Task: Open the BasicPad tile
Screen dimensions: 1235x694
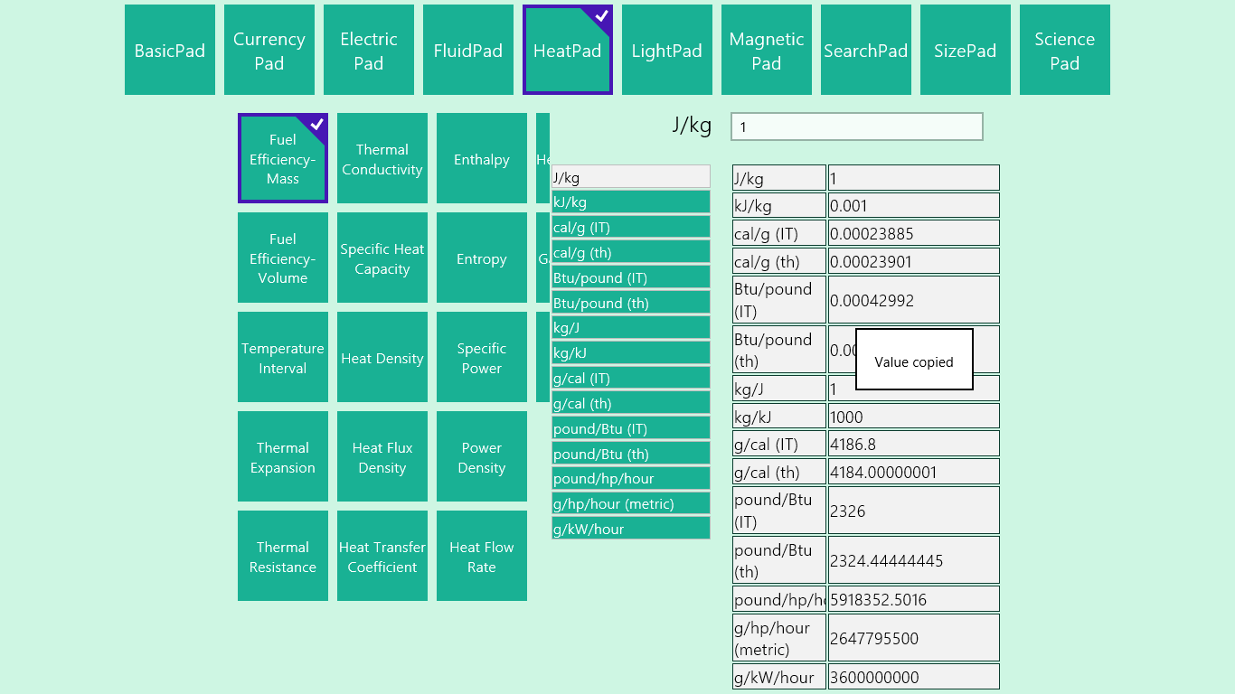Action: click(x=170, y=50)
